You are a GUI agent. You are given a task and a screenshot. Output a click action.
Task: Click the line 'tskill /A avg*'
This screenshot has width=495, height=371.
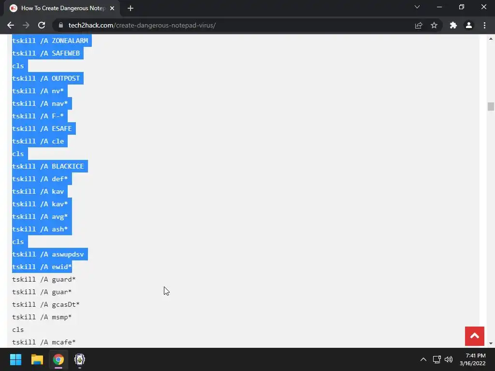(40, 217)
